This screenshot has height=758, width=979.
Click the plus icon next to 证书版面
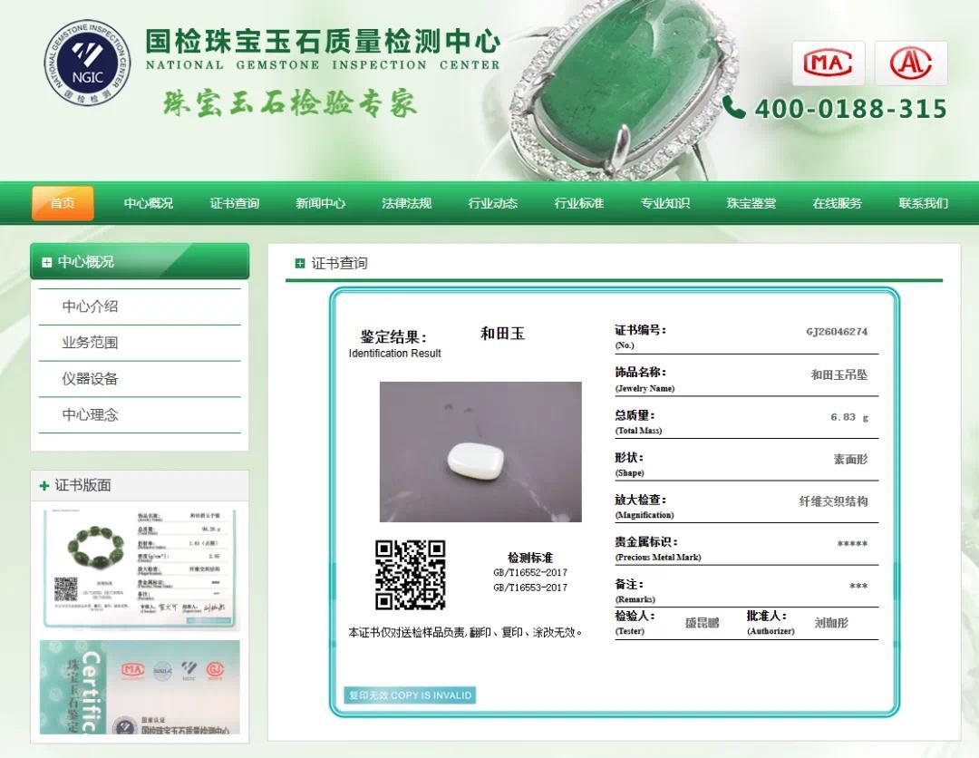[x=44, y=485]
